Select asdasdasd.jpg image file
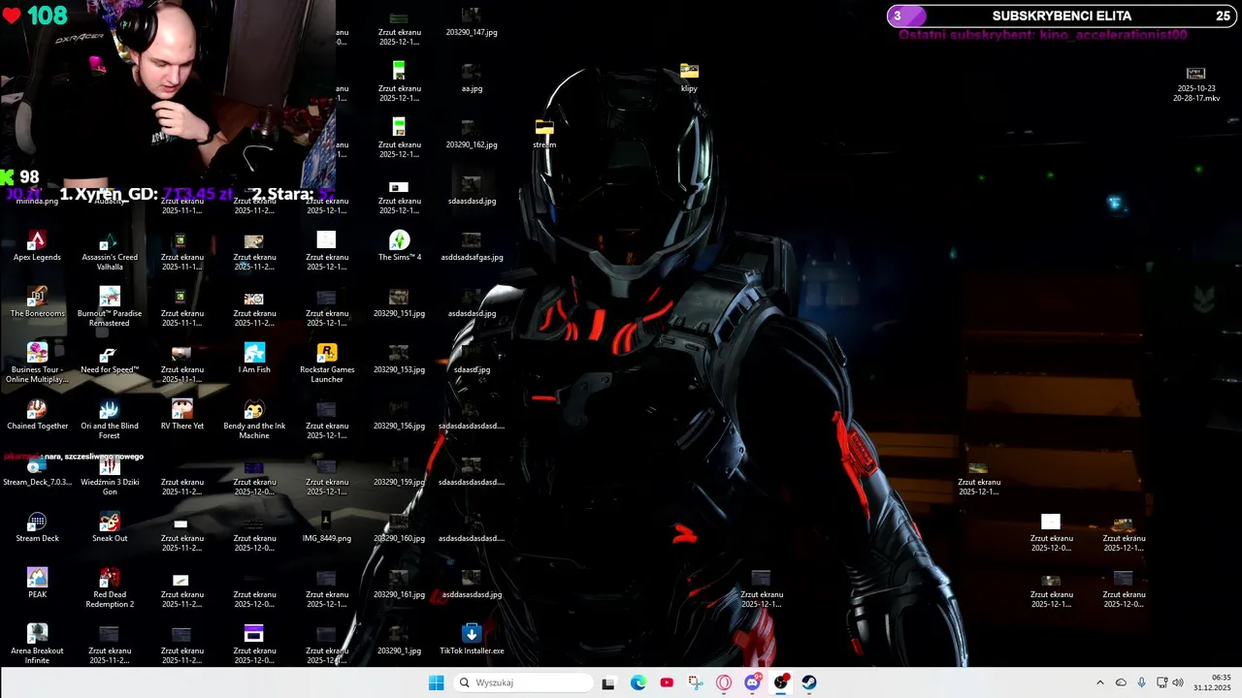Viewport: 1242px width, 698px height. (472, 302)
